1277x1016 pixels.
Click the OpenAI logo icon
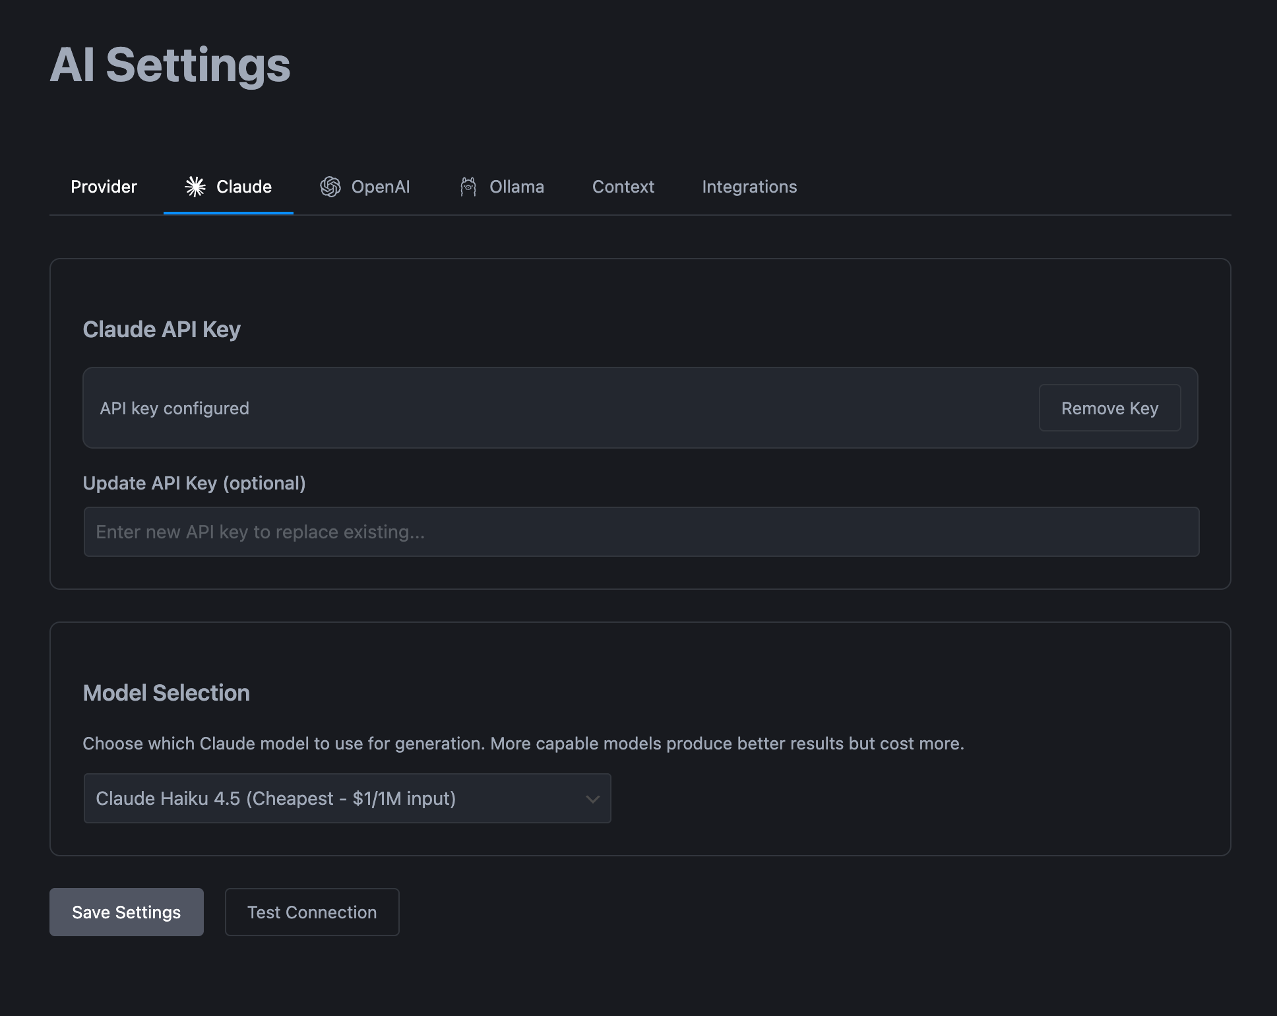[x=330, y=187]
